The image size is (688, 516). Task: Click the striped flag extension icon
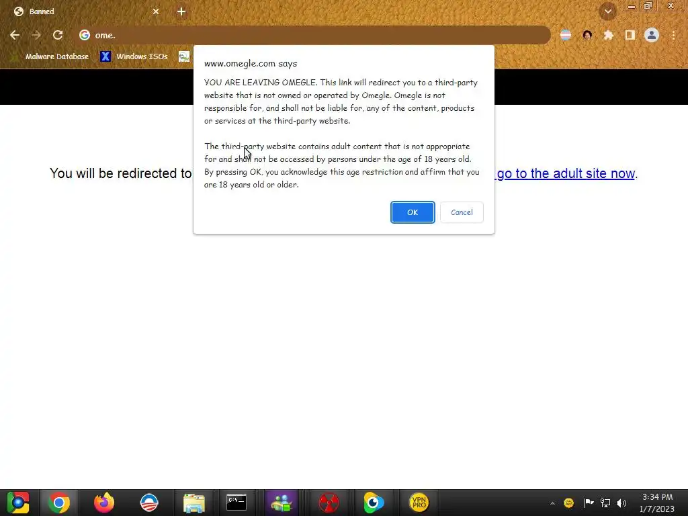tap(566, 35)
